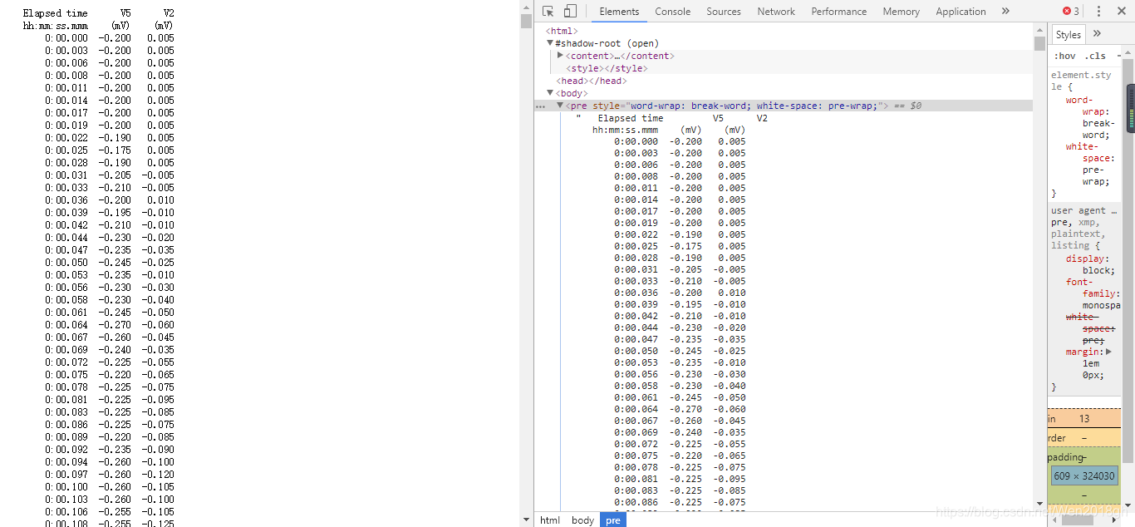
Task: Click the Elements panel scroll down arrow
Action: point(1039,504)
